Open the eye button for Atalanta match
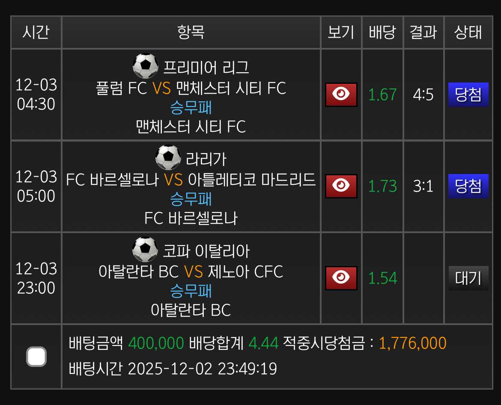The width and height of the screenshot is (501, 405). pyautogui.click(x=341, y=278)
